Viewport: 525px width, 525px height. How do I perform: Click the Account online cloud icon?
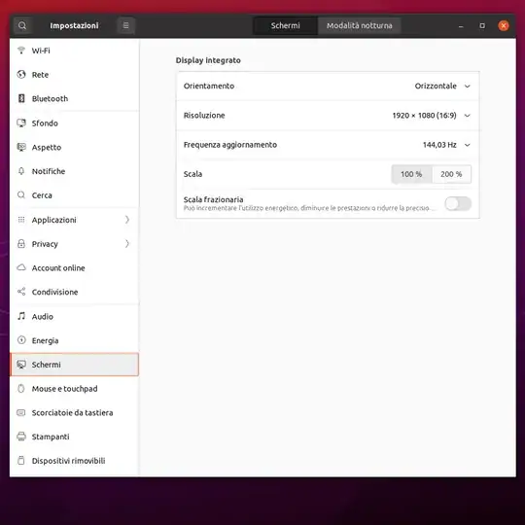point(21,267)
